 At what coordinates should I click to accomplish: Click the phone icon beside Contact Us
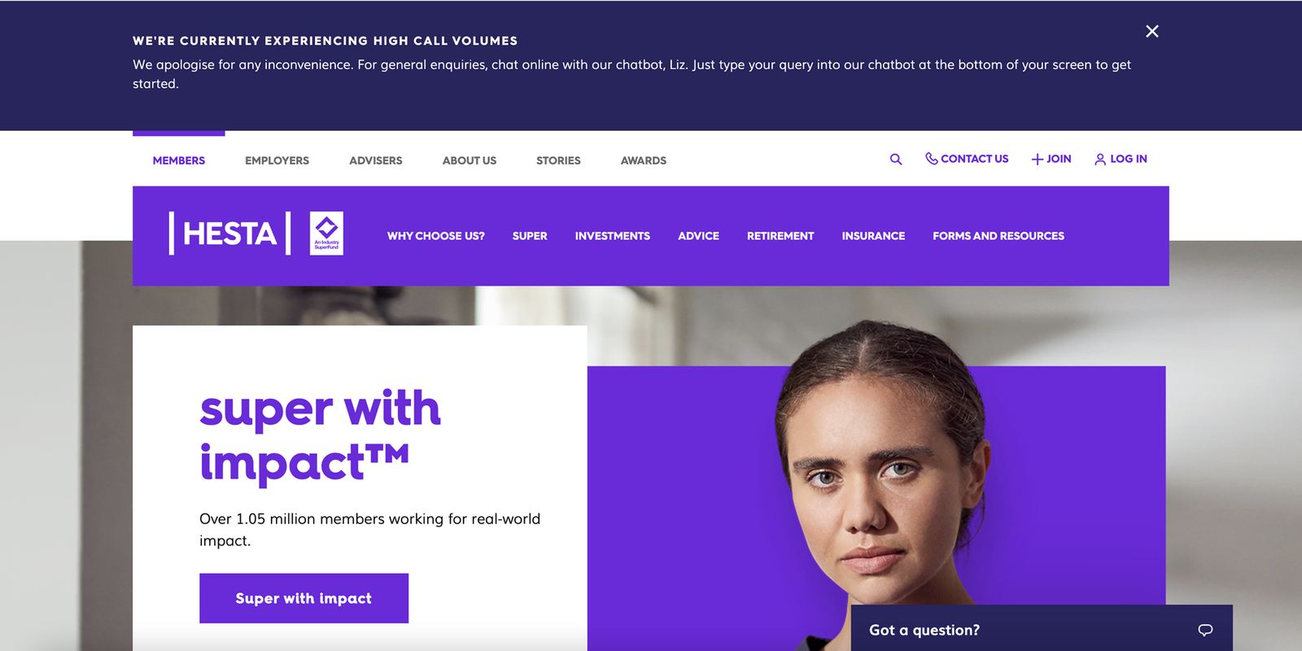click(932, 159)
